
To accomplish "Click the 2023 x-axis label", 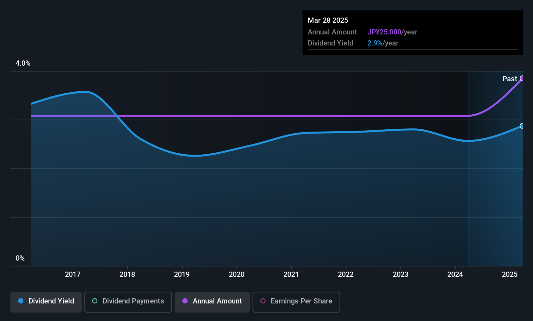I will [x=401, y=274].
